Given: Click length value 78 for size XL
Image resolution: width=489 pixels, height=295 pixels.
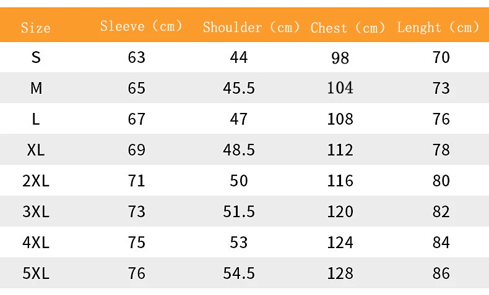Looking at the screenshot, I should (441, 150).
